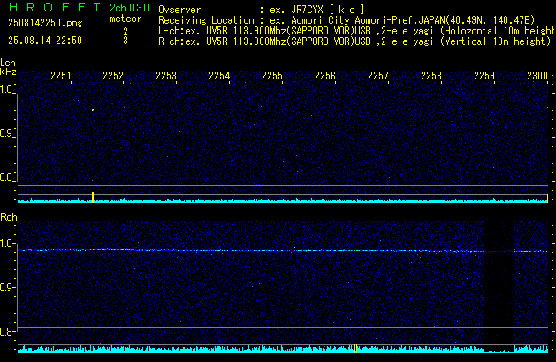Click the Rch 0.8 frequency label
Image resolution: width=556 pixels, height=362 pixels.
point(6,331)
